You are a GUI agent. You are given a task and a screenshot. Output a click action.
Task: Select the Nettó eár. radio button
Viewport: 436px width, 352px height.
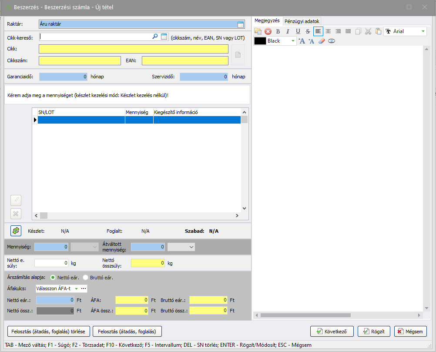tap(53, 277)
